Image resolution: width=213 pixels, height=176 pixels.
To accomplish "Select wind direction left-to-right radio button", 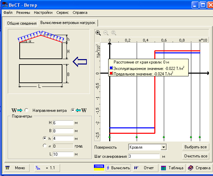I will (x=26, y=110).
